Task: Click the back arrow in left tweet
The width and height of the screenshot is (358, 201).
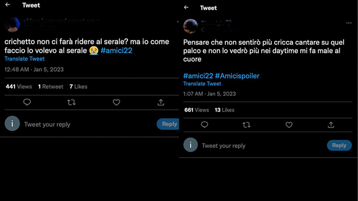Action: (x=8, y=5)
